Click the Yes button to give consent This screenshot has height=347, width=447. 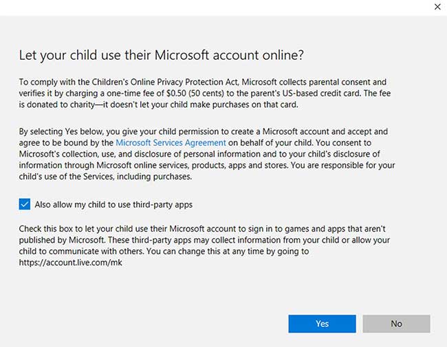click(322, 324)
